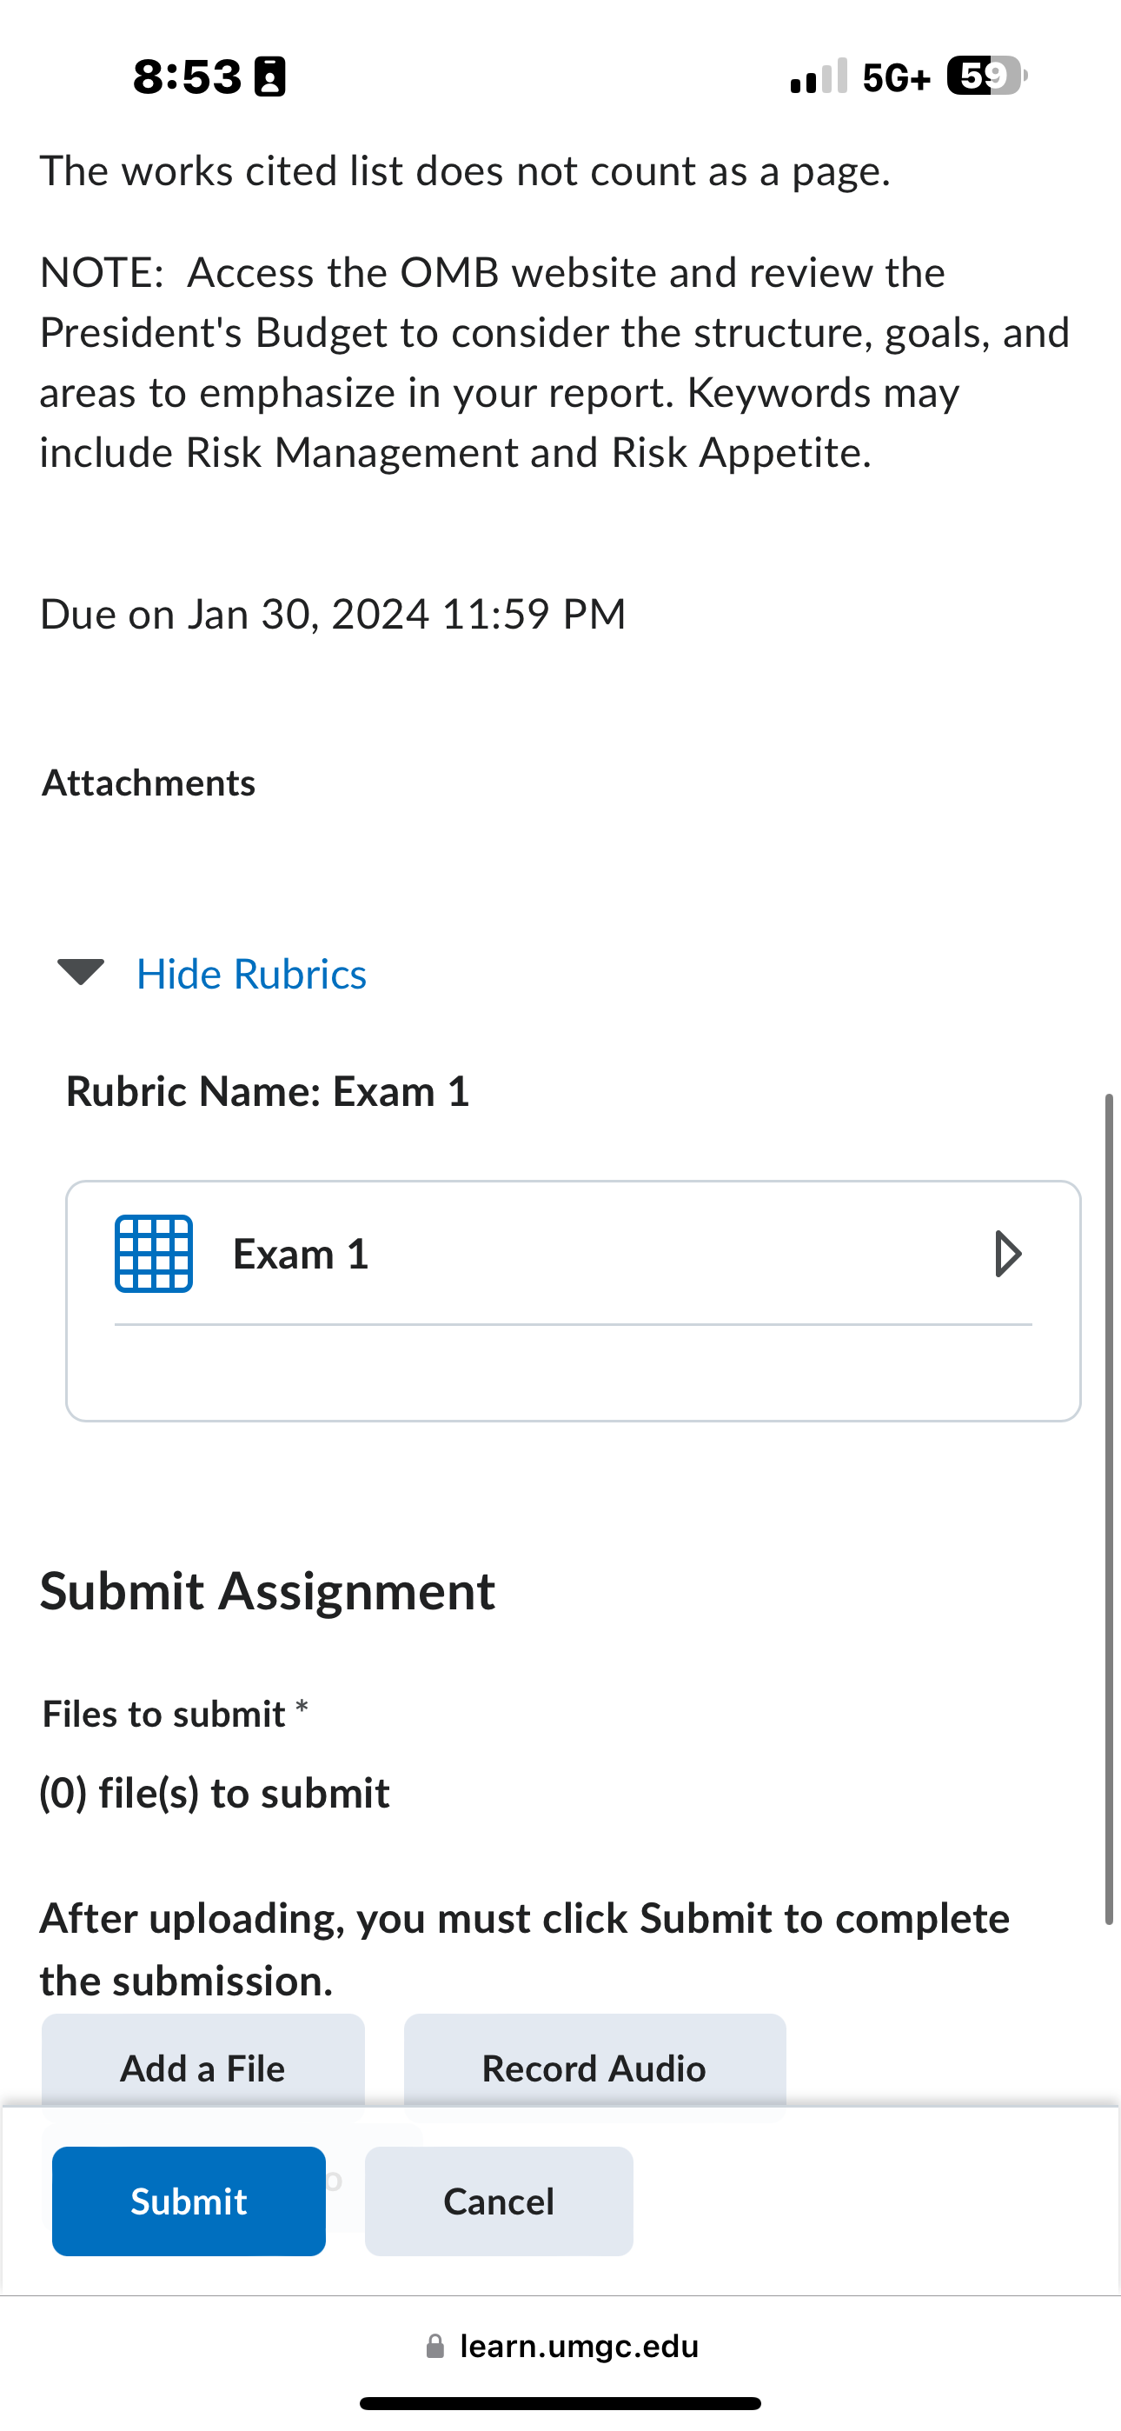Tap the learn.umgc.edu address bar
This screenshot has height=2431, width=1121.
click(561, 2346)
